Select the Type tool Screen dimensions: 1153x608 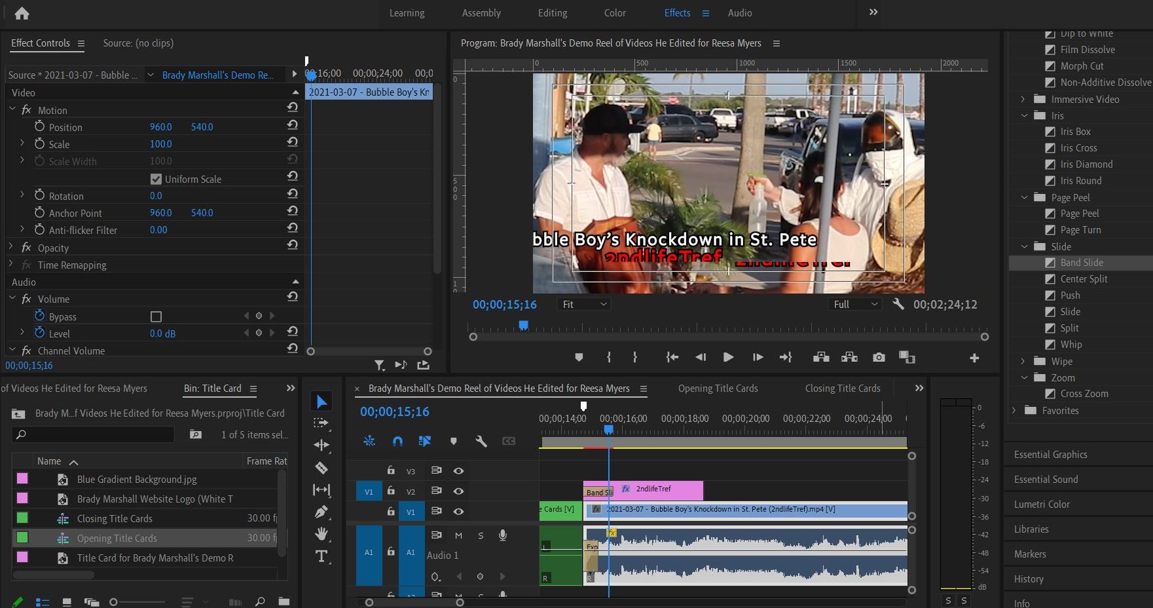click(x=321, y=556)
